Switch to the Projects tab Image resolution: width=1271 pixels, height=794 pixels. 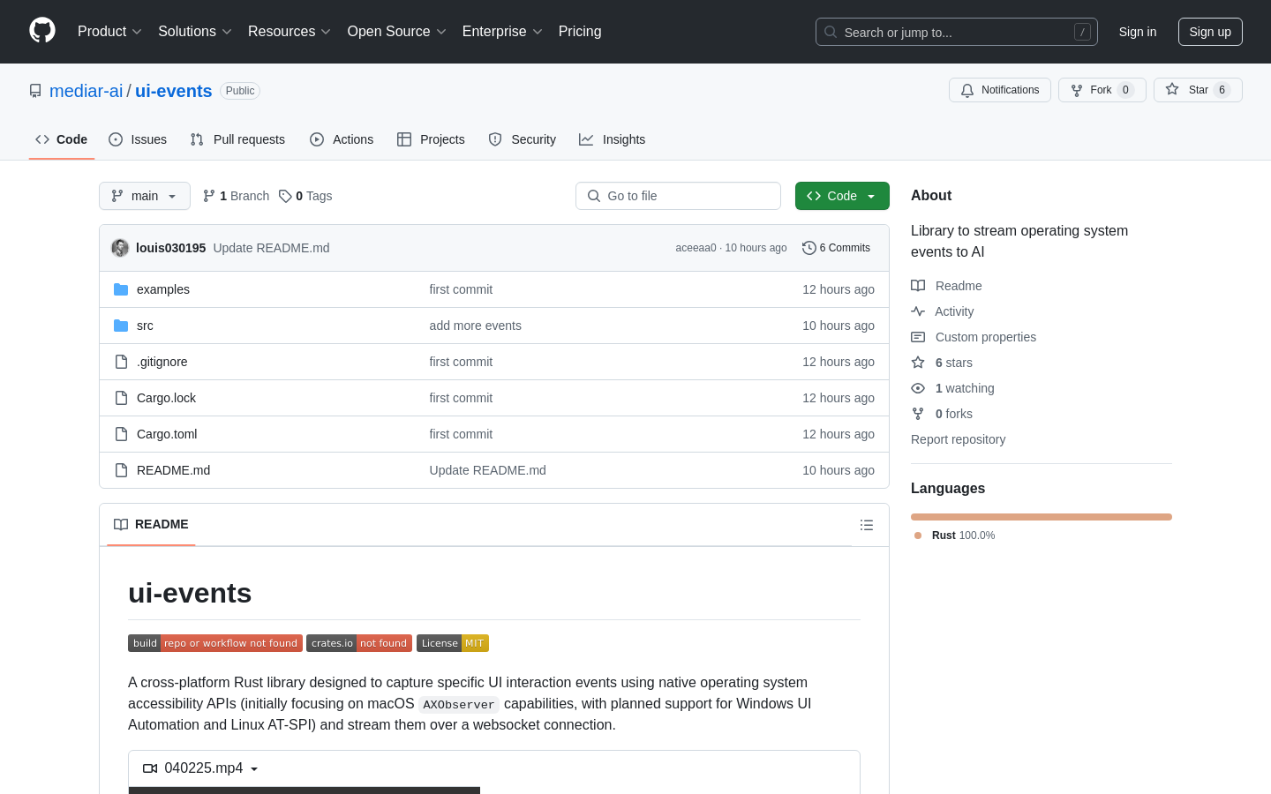click(431, 139)
